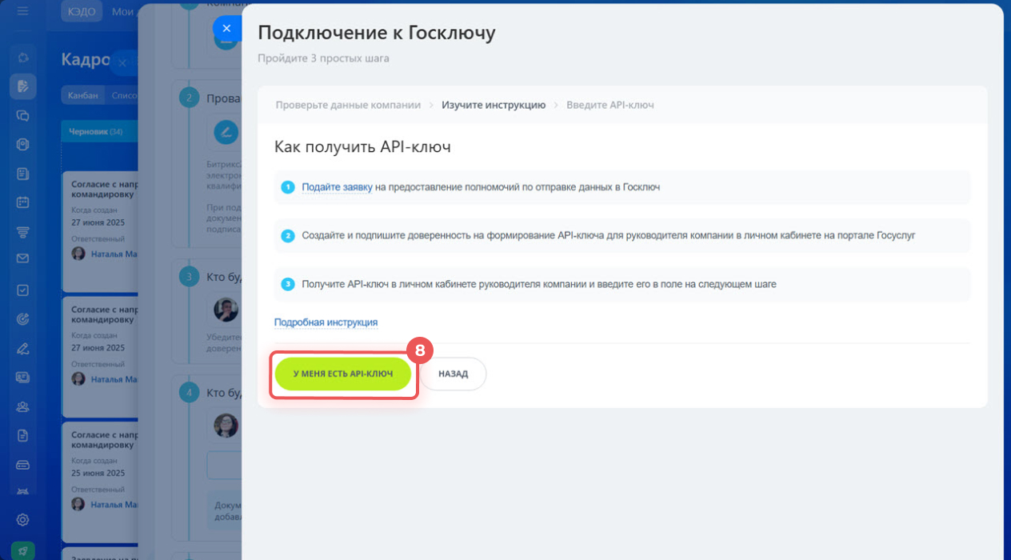Click instruction step 3 text 'Получите API-ключ'

click(x=539, y=283)
